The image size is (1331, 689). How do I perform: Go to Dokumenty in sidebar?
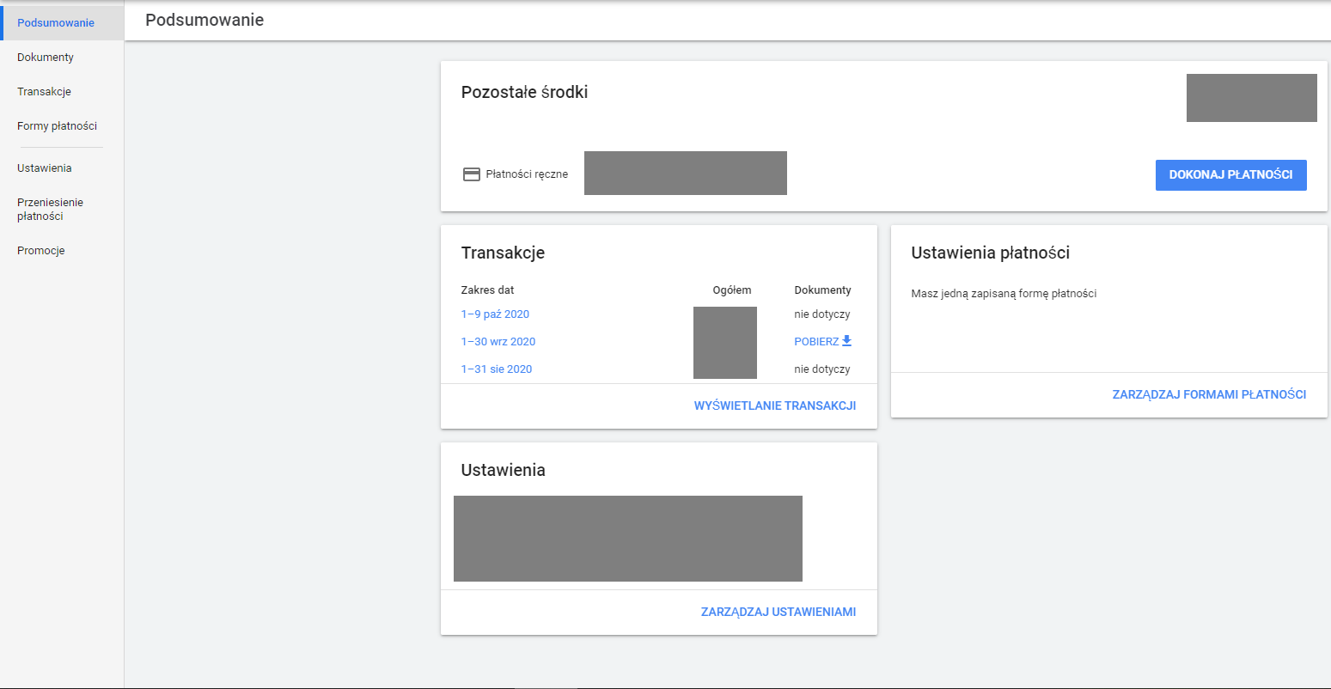pos(46,58)
